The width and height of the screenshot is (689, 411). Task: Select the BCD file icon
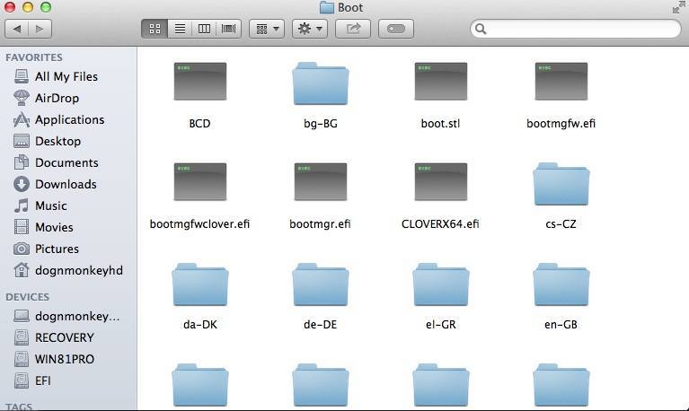tap(199, 83)
